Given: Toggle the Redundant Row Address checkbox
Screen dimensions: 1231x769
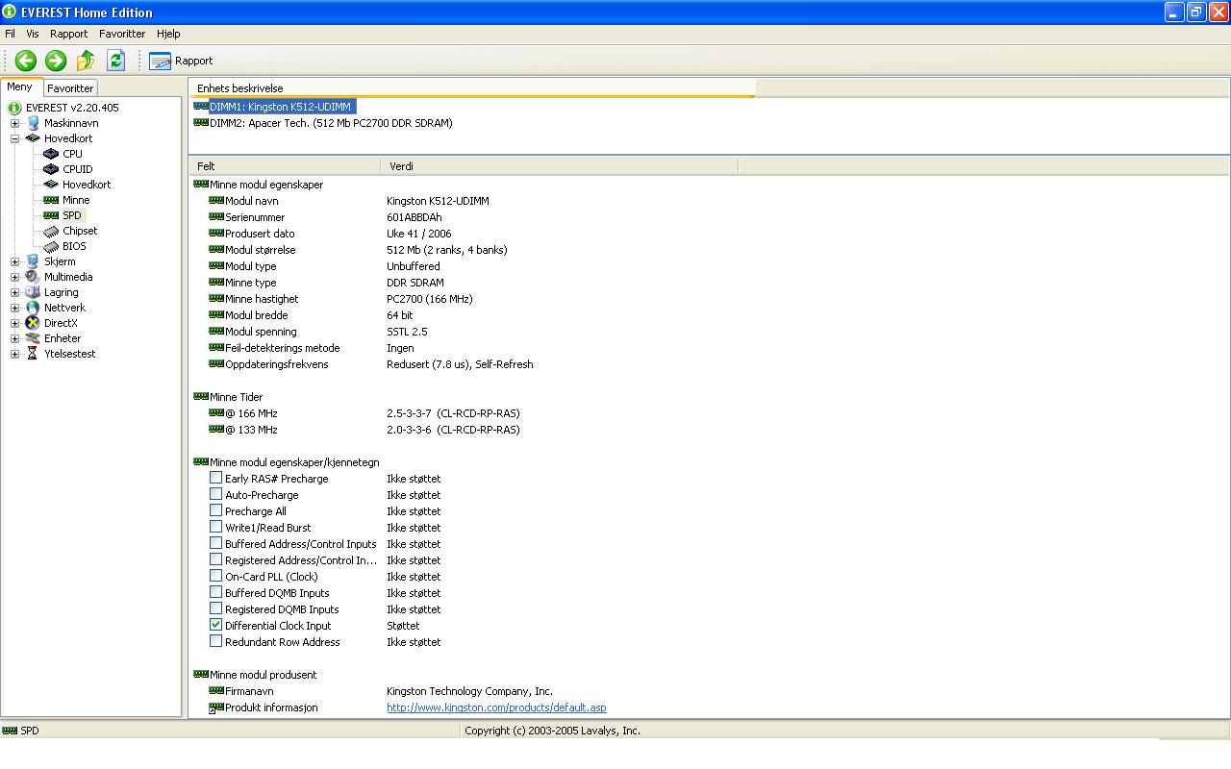Looking at the screenshot, I should [216, 641].
